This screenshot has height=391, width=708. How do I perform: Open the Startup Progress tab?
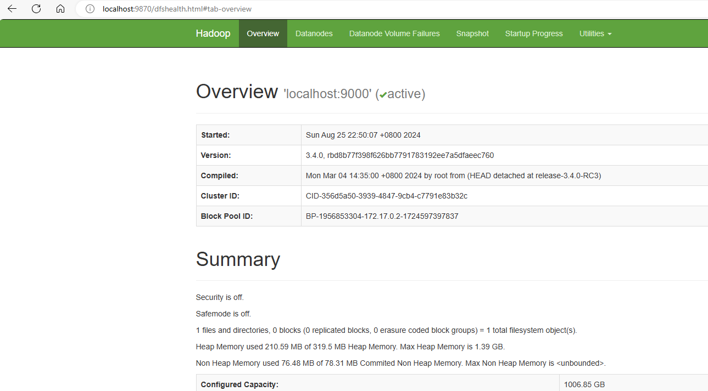click(x=533, y=33)
